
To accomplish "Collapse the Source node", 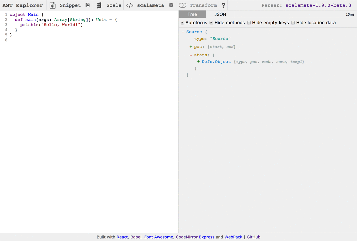I will click(x=183, y=32).
